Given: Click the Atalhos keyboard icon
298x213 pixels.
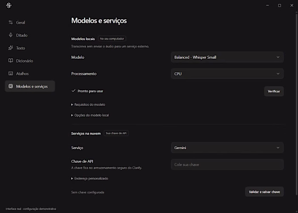Looking at the screenshot, I should [11, 73].
